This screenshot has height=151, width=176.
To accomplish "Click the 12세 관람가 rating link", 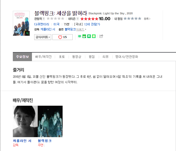I will (92, 24).
